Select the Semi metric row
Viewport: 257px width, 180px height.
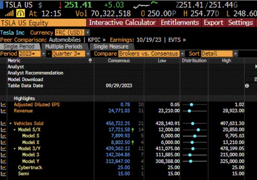(24, 174)
